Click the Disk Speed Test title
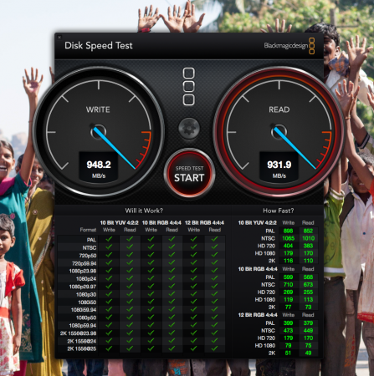The height and width of the screenshot is (376, 374). pos(99,45)
